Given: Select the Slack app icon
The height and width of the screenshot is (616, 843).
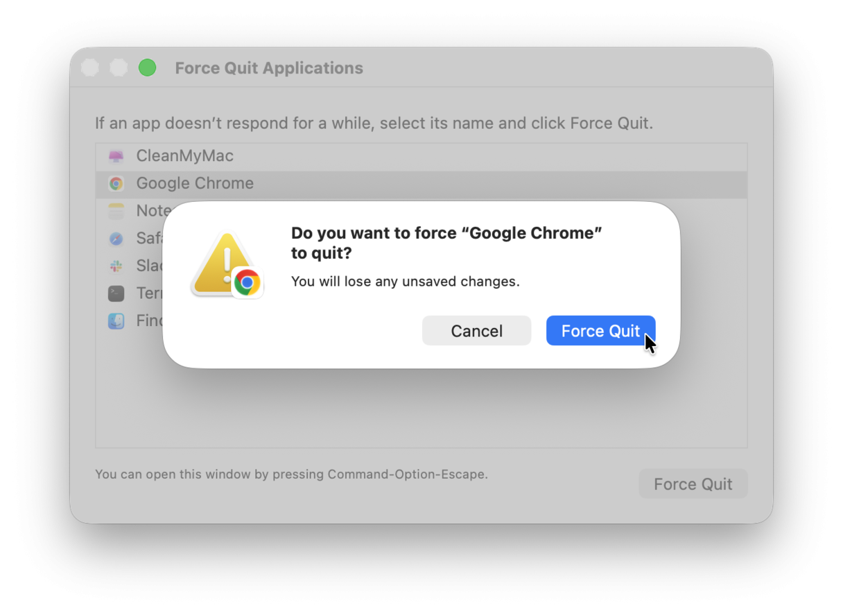Looking at the screenshot, I should pyautogui.click(x=116, y=266).
